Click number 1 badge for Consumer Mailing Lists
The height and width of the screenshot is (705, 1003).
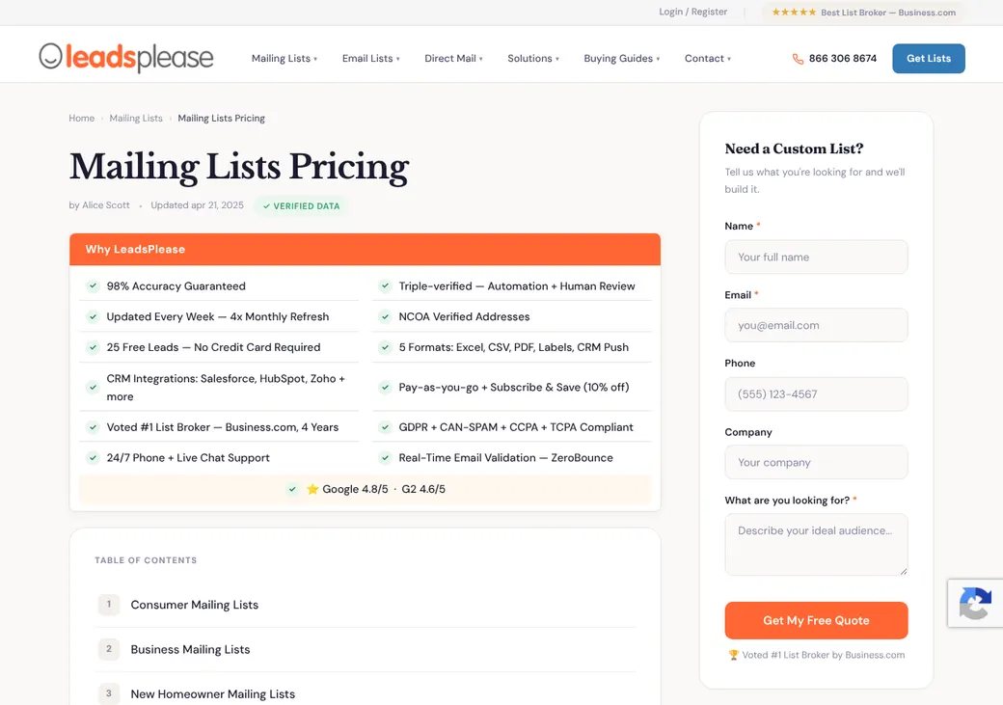point(109,604)
